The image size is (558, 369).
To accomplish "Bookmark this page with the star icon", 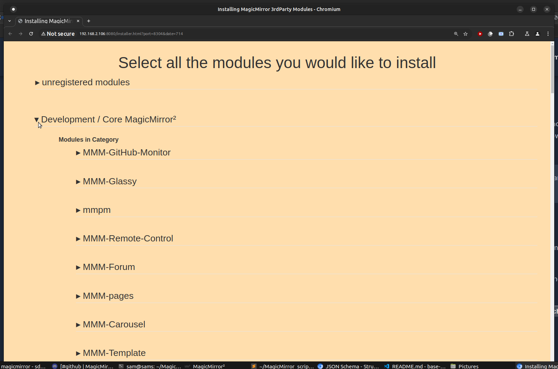I will click(x=465, y=34).
